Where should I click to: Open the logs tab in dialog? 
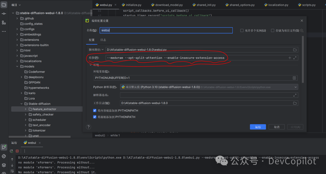pyautogui.click(x=103, y=40)
